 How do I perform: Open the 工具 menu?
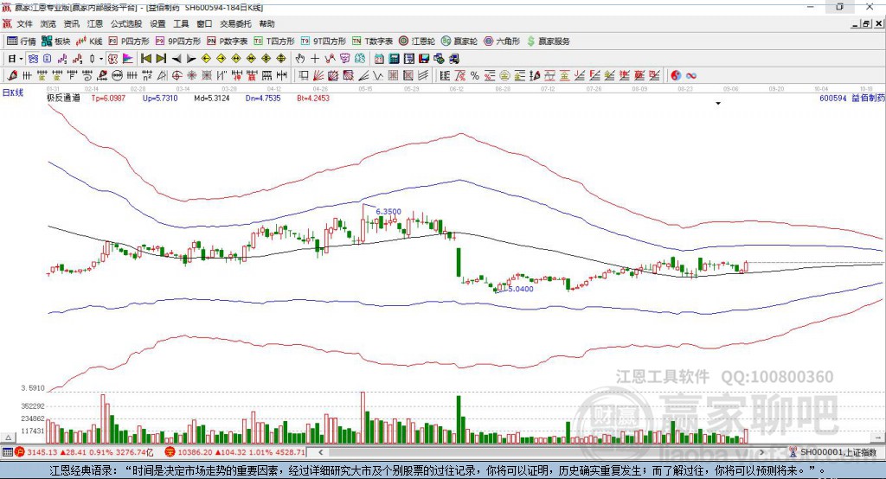181,23
